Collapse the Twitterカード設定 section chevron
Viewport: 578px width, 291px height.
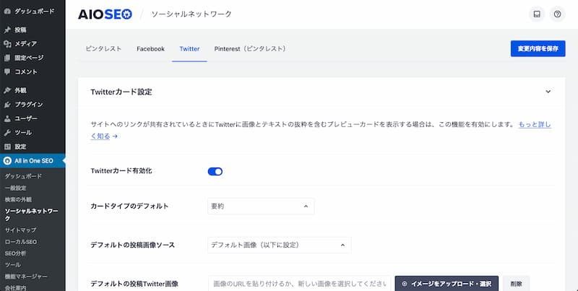pos(548,92)
